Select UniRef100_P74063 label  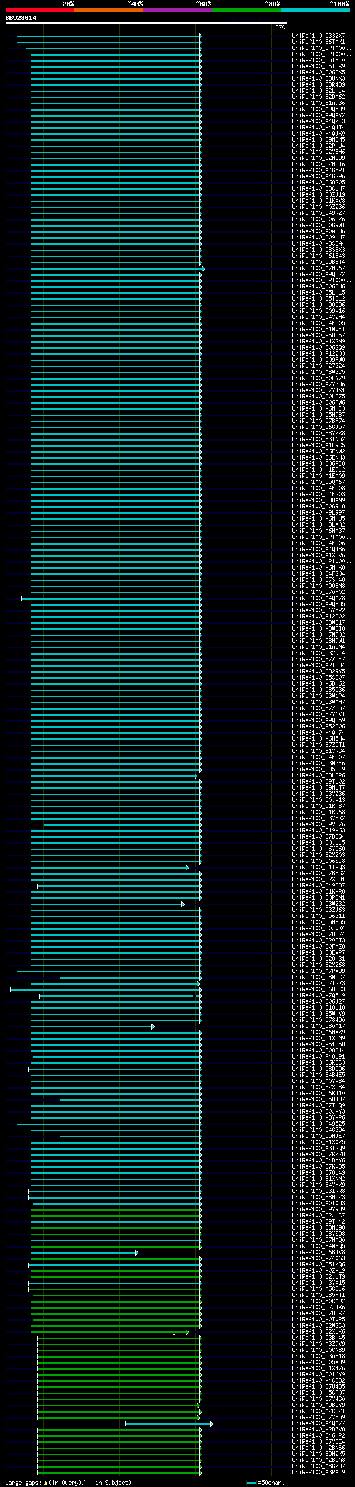[x=319, y=1259]
